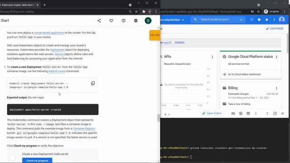This screenshot has width=290, height=163.
Task: Close the Kubernetes Engine Quick Start tab
Action: click(x=37, y=5)
